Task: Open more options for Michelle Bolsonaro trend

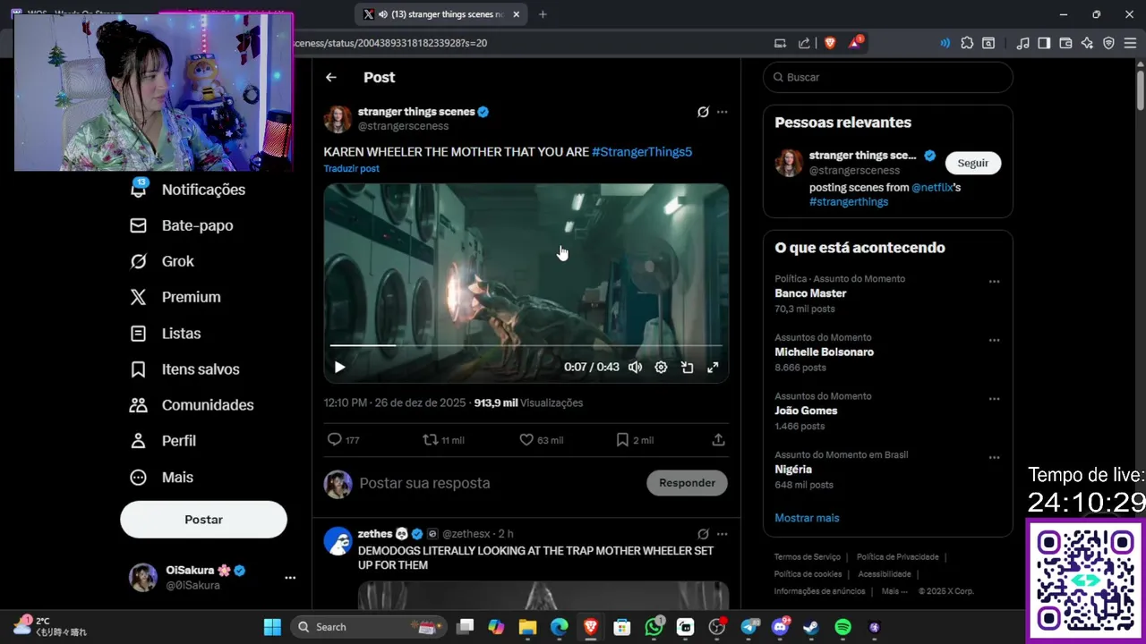Action: [x=994, y=341]
